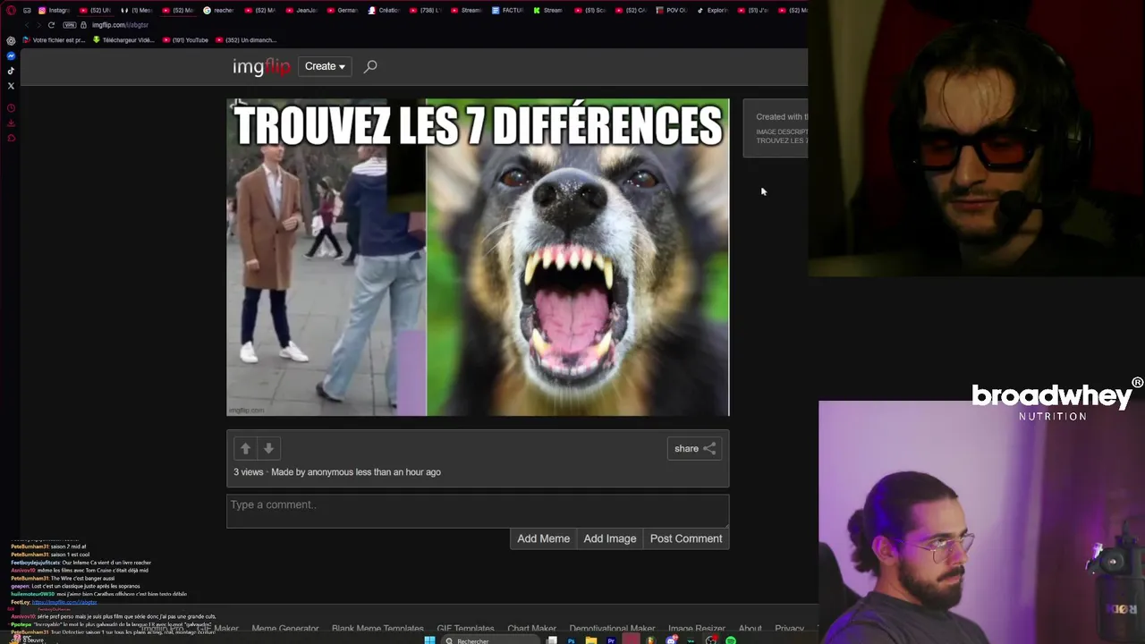
Task: Click the imgflip search magnifier icon
Action: [370, 66]
